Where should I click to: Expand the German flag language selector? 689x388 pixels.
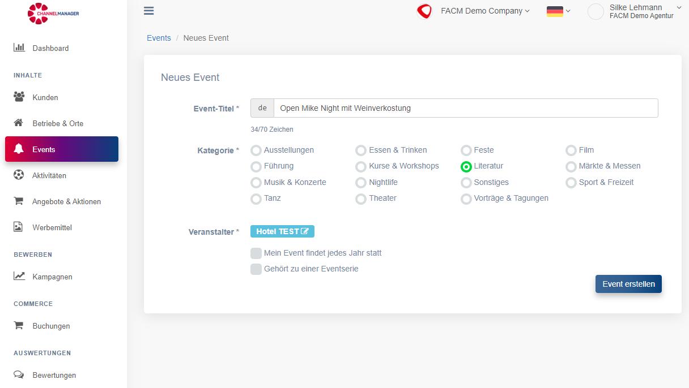(x=558, y=11)
